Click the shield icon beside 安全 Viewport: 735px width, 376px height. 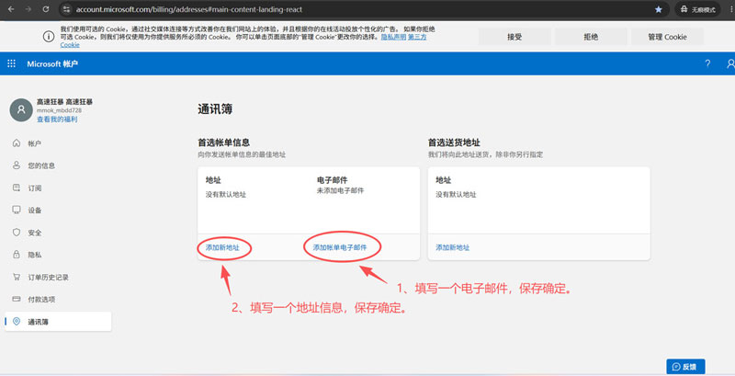[x=17, y=232]
